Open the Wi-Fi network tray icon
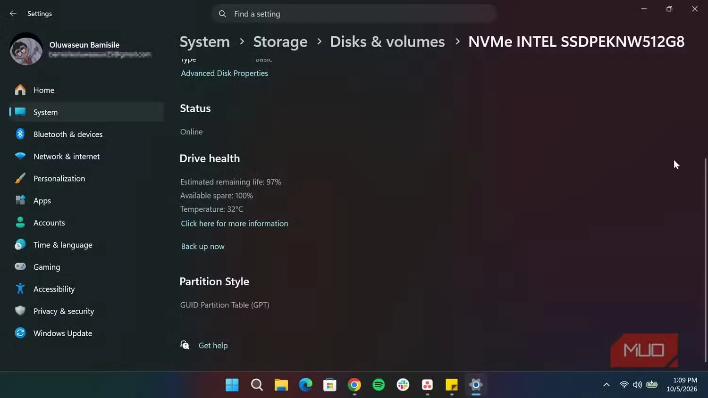Screen dimensions: 708x398 (624, 385)
